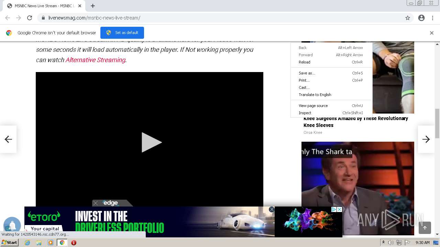Open the Windows Start menu
This screenshot has width=440, height=247.
[9, 243]
